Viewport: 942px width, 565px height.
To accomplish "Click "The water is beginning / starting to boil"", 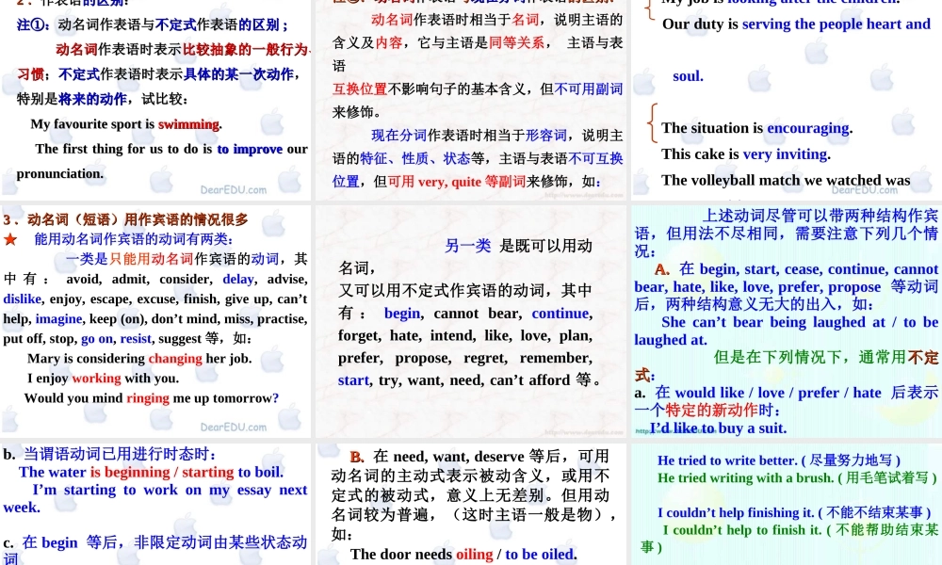I will (151, 473).
